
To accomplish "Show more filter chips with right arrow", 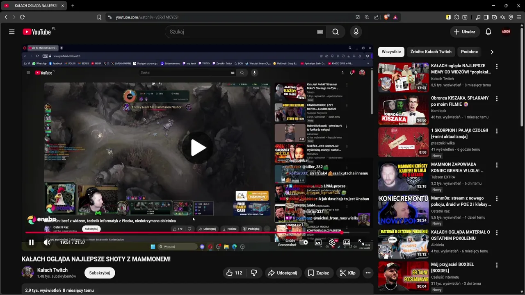I will click(x=492, y=52).
